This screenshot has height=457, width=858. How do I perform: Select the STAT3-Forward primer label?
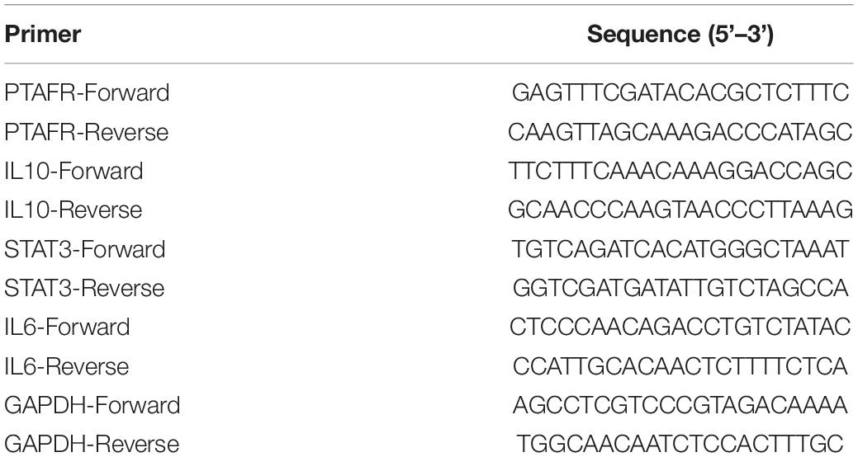tap(85, 249)
